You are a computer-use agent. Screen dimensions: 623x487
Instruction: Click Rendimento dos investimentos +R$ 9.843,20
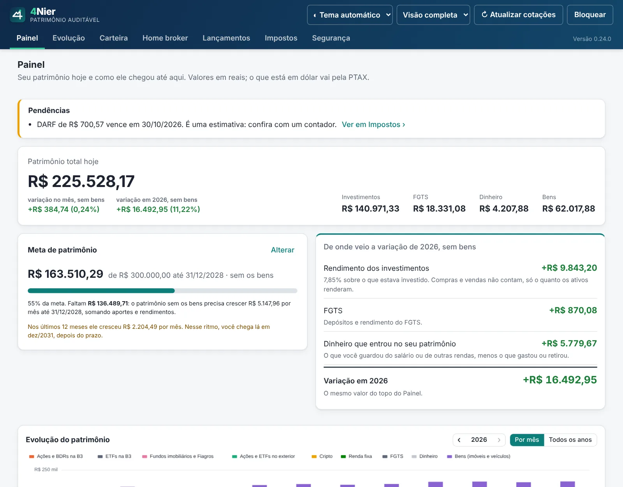(x=569, y=268)
